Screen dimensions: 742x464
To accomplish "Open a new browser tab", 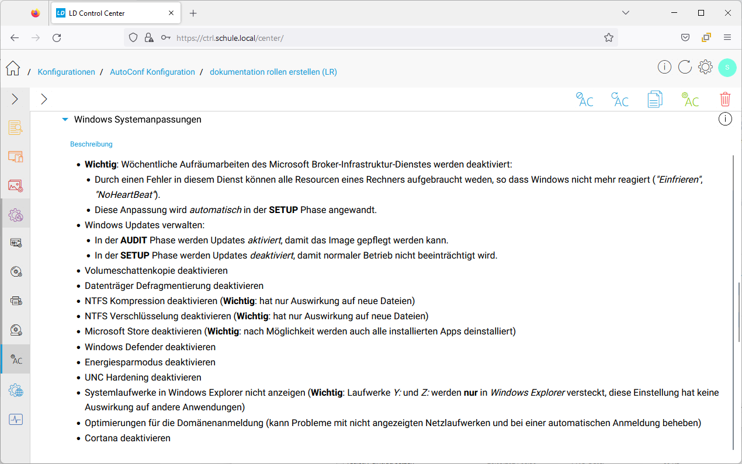I will coord(193,13).
